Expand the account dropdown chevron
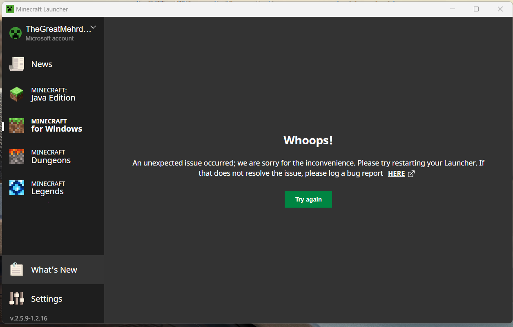 pyautogui.click(x=93, y=28)
